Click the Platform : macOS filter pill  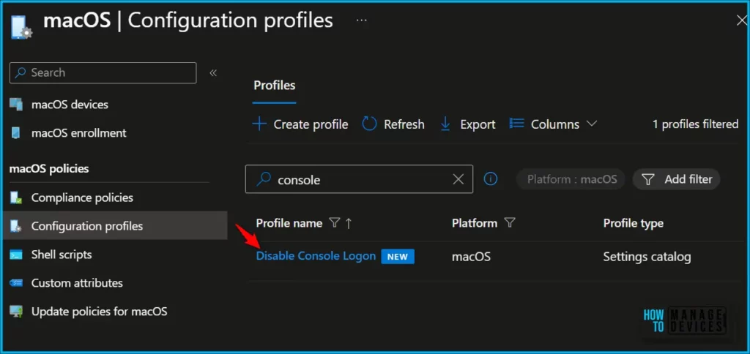[x=571, y=179]
